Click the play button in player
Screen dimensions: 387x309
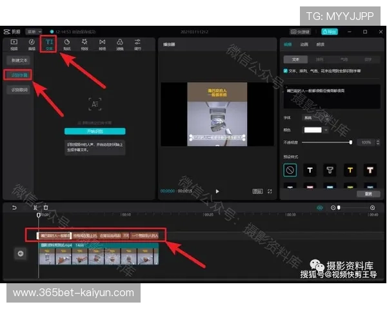217,191
